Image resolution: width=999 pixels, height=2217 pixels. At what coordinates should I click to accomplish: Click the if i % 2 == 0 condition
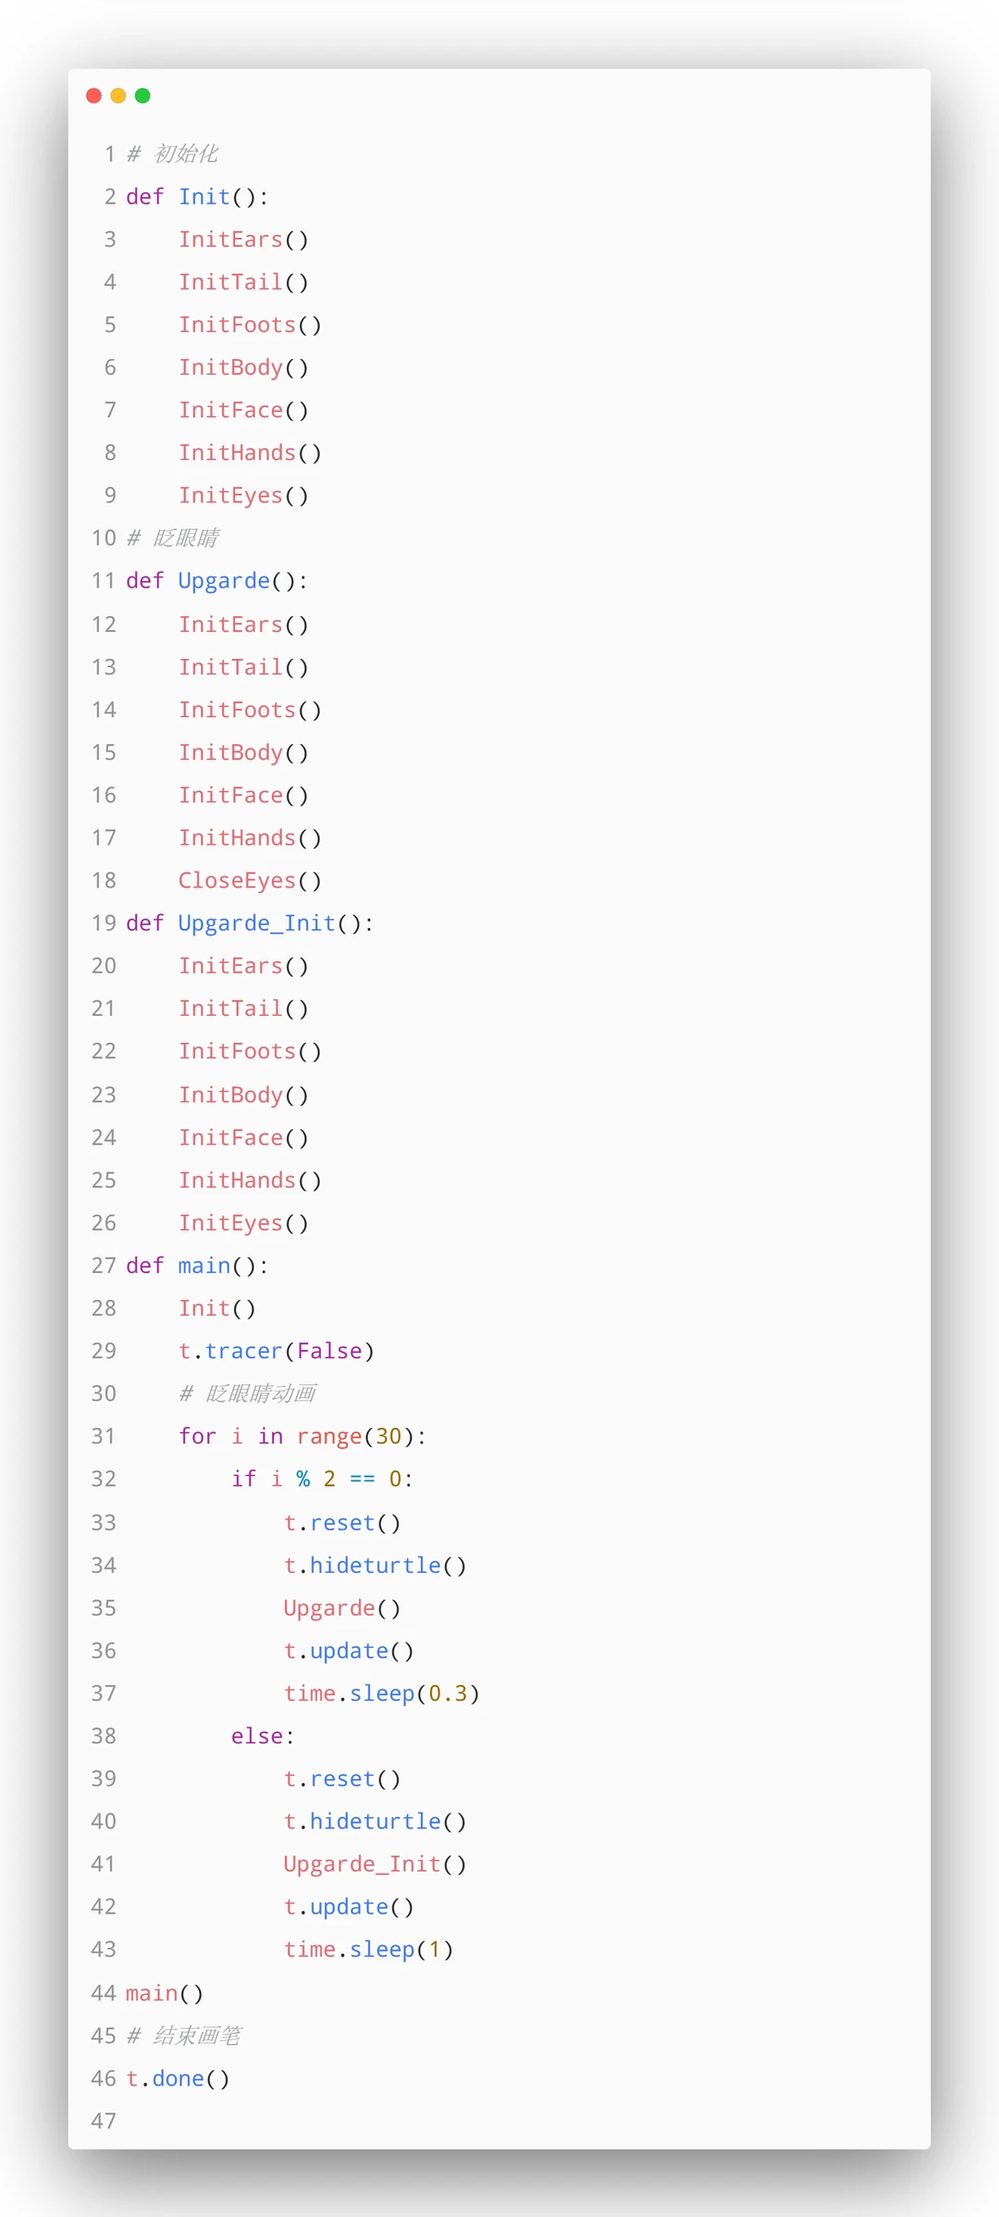(x=321, y=1479)
